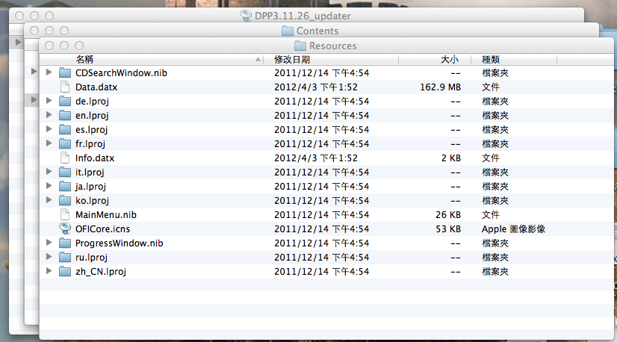Click the 2 KB size value
Screen dimensions: 617x342
[451, 158]
